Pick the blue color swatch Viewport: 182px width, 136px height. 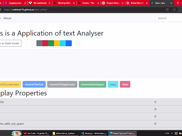(69, 43)
